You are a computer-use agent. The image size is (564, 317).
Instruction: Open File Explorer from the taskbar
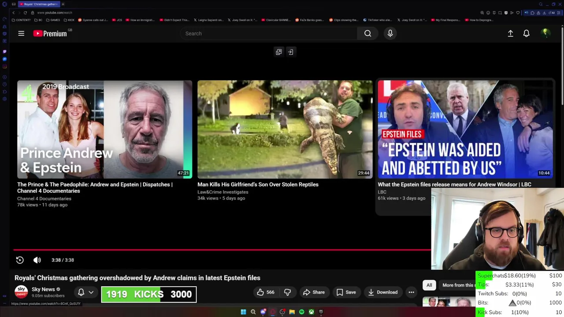(x=292, y=312)
